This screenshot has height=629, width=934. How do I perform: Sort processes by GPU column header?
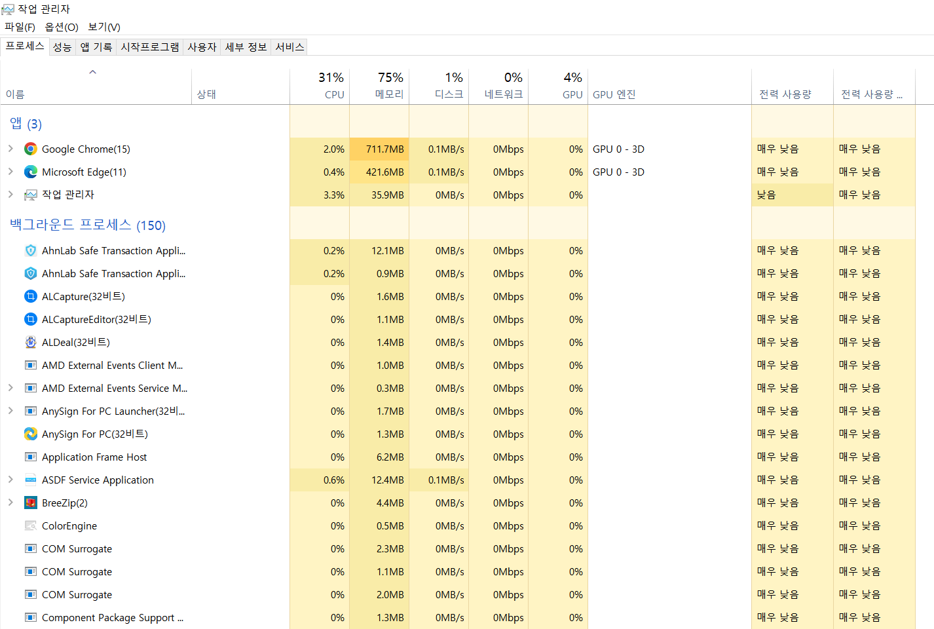point(558,86)
